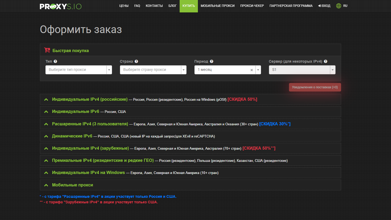Expand Мобильные прокси section
This screenshot has width=391, height=220.
pyautogui.click(x=190, y=185)
